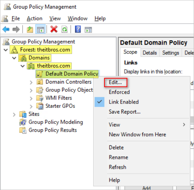Expand the Group Policy Objects node
The width and height of the screenshot is (194, 190).
[31, 90]
